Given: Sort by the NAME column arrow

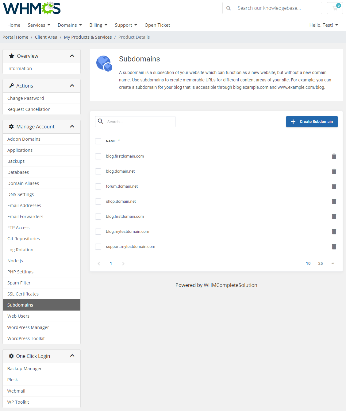Looking at the screenshot, I should tap(119, 141).
